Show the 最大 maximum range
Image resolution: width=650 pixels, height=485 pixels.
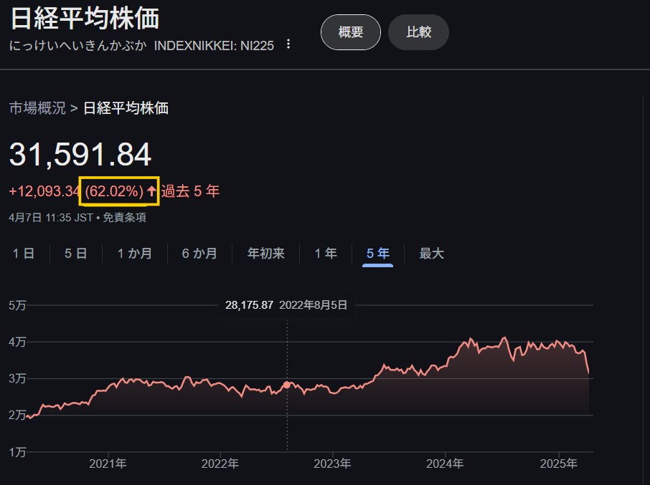pyautogui.click(x=431, y=254)
